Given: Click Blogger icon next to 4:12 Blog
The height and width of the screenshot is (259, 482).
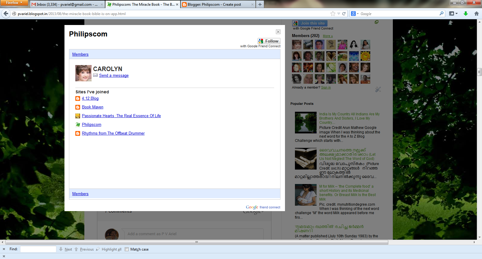Looking at the screenshot, I should (x=78, y=98).
